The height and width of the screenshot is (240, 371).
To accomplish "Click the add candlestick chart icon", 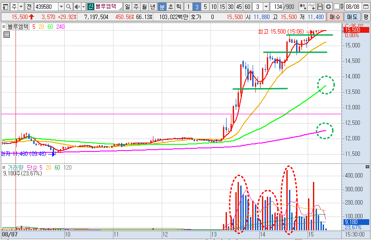I will click(x=303, y=7).
